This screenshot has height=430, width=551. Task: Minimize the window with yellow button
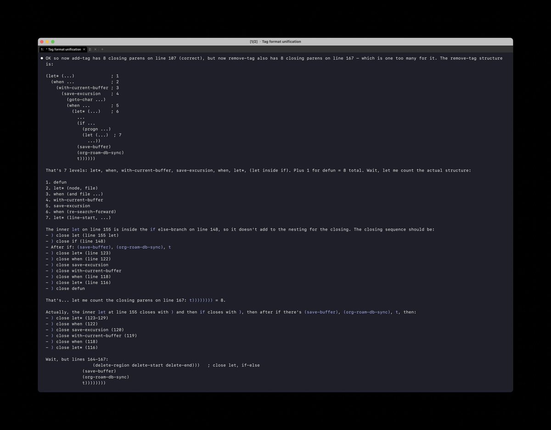click(x=47, y=42)
